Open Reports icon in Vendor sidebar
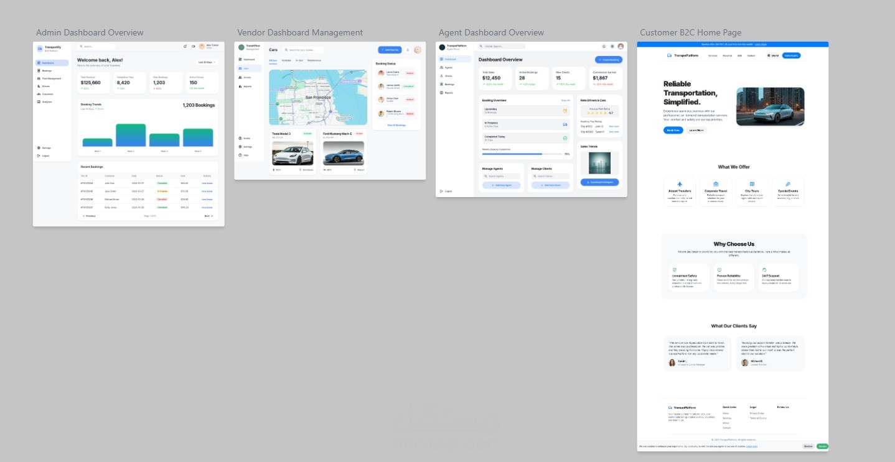This screenshot has height=462, width=895. [x=240, y=86]
